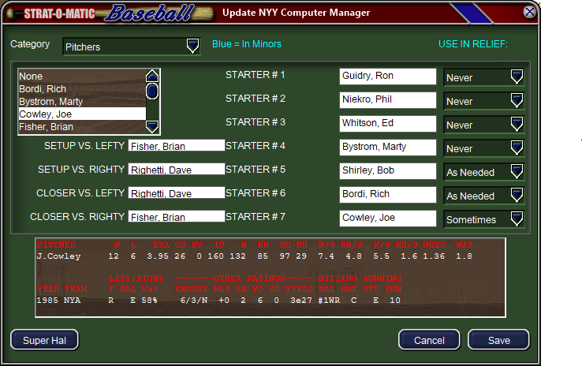Click the ERA column header
582x366 pixels.
[x=161, y=245]
